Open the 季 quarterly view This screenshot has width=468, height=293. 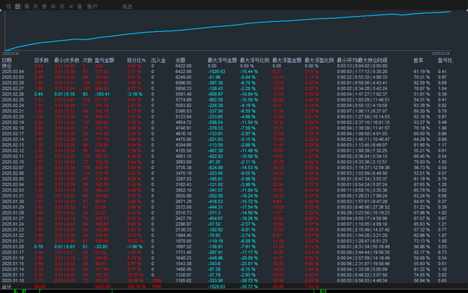coord(43,6)
